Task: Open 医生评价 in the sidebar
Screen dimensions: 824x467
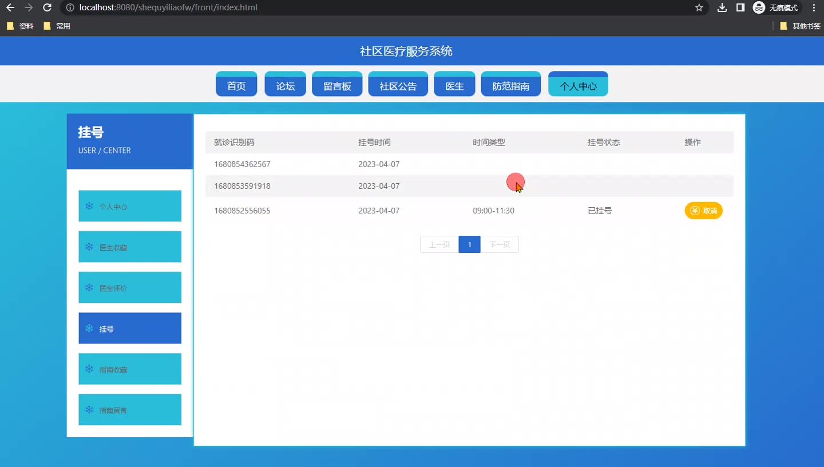Action: [130, 287]
